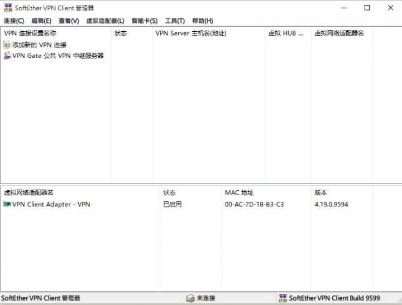402x305 pixels.
Task: Select VPN Gate 公共 VPN 中继服务器 entry
Action: point(58,56)
